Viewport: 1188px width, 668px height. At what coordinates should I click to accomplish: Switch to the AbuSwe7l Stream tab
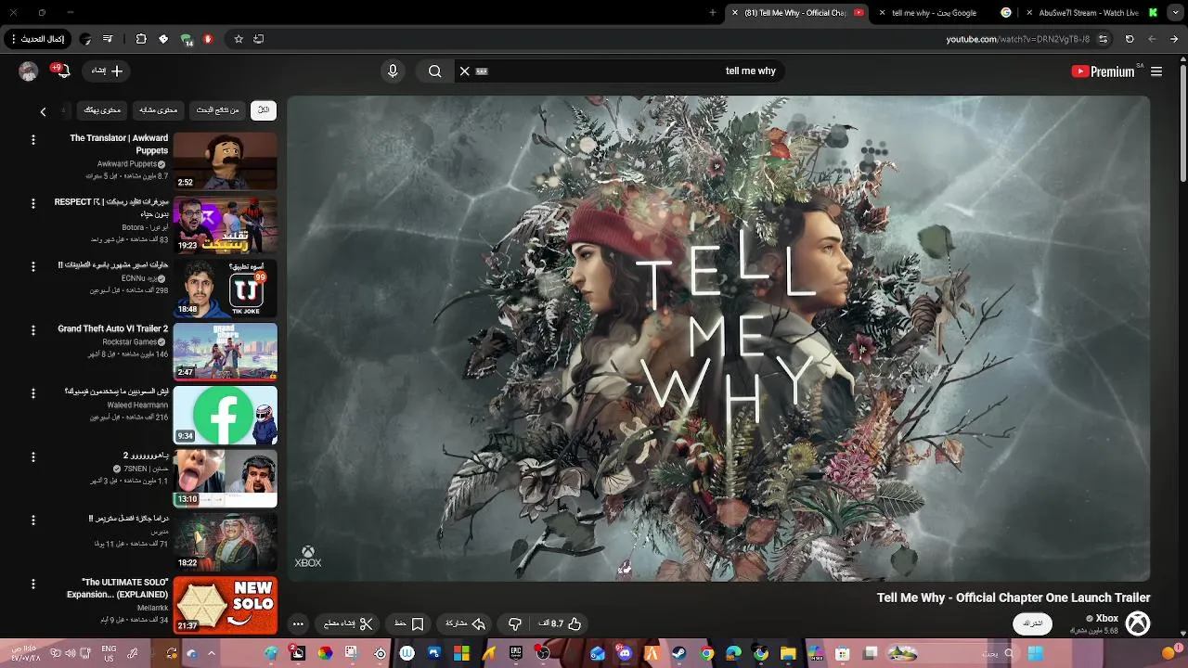[x=1093, y=13]
